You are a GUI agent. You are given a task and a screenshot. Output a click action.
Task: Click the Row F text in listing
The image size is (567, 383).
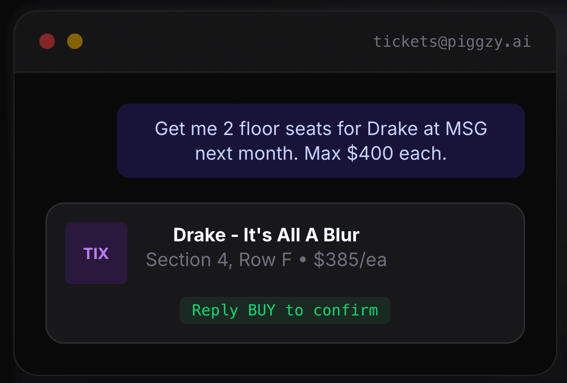(265, 260)
